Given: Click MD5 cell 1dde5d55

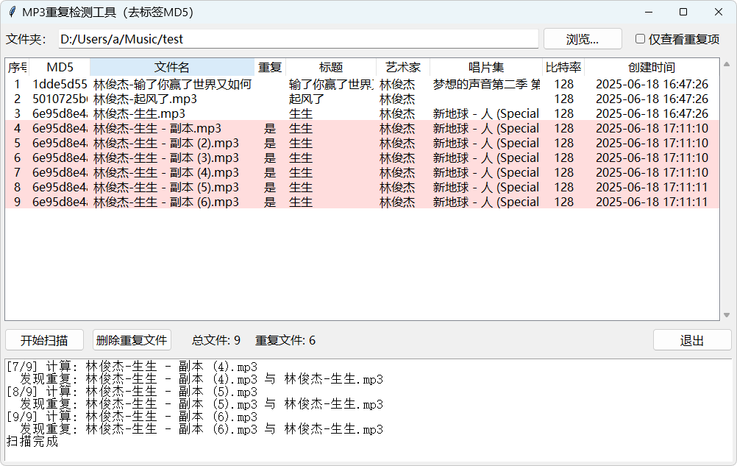Looking at the screenshot, I should (60, 84).
